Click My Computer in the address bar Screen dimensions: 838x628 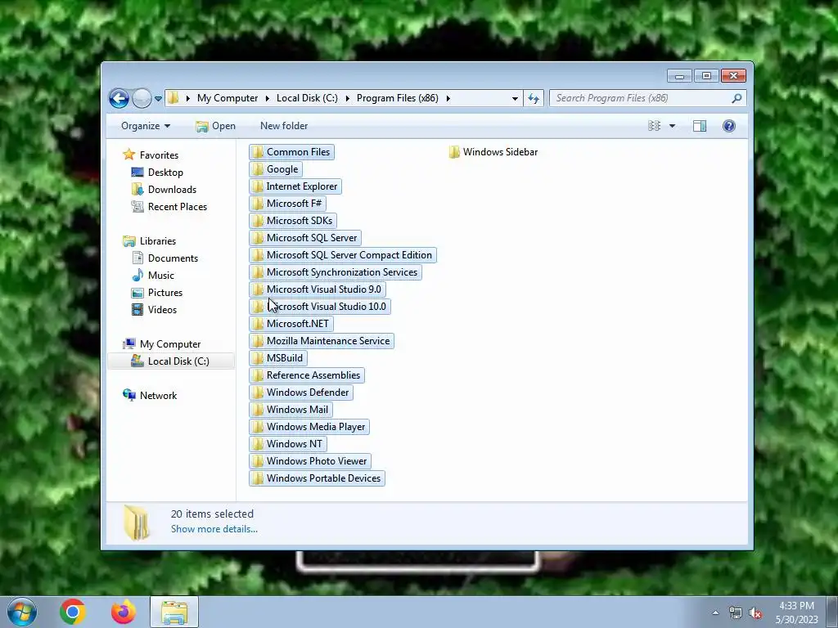228,98
